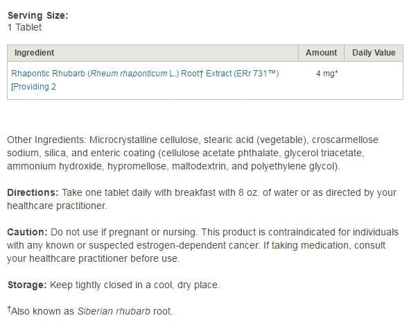Open the Rhapontic Rhubarb Root Extract link
This screenshot has height=334, width=409.
[x=145, y=74]
